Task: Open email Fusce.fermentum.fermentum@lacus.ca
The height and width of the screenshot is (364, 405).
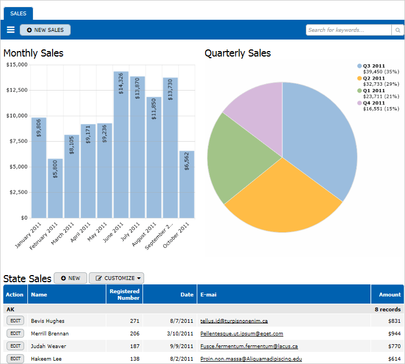Action: [249, 346]
